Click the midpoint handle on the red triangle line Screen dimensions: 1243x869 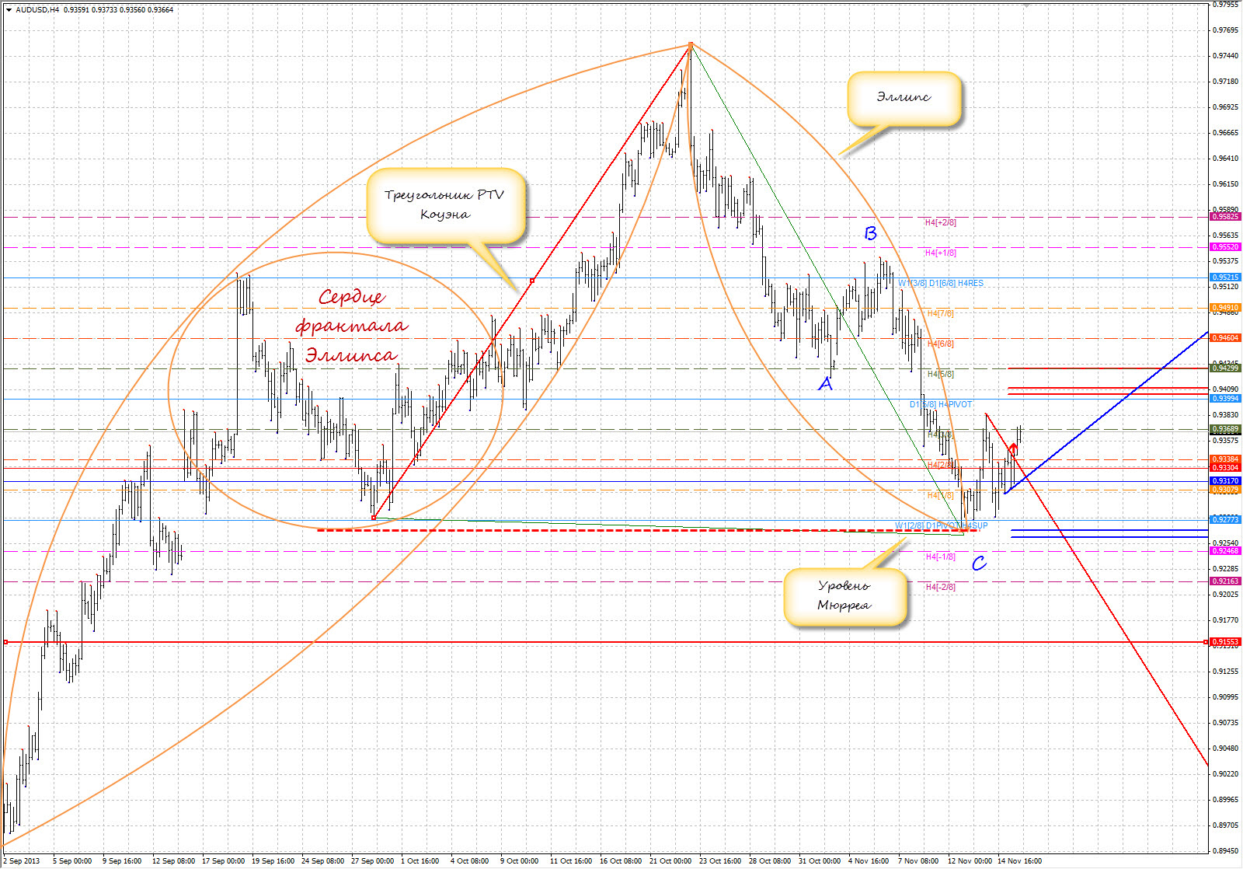pyautogui.click(x=532, y=280)
